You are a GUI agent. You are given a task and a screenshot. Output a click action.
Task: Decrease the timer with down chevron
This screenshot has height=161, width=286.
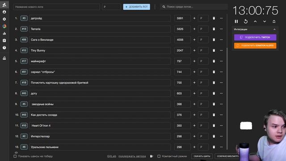point(265,21)
